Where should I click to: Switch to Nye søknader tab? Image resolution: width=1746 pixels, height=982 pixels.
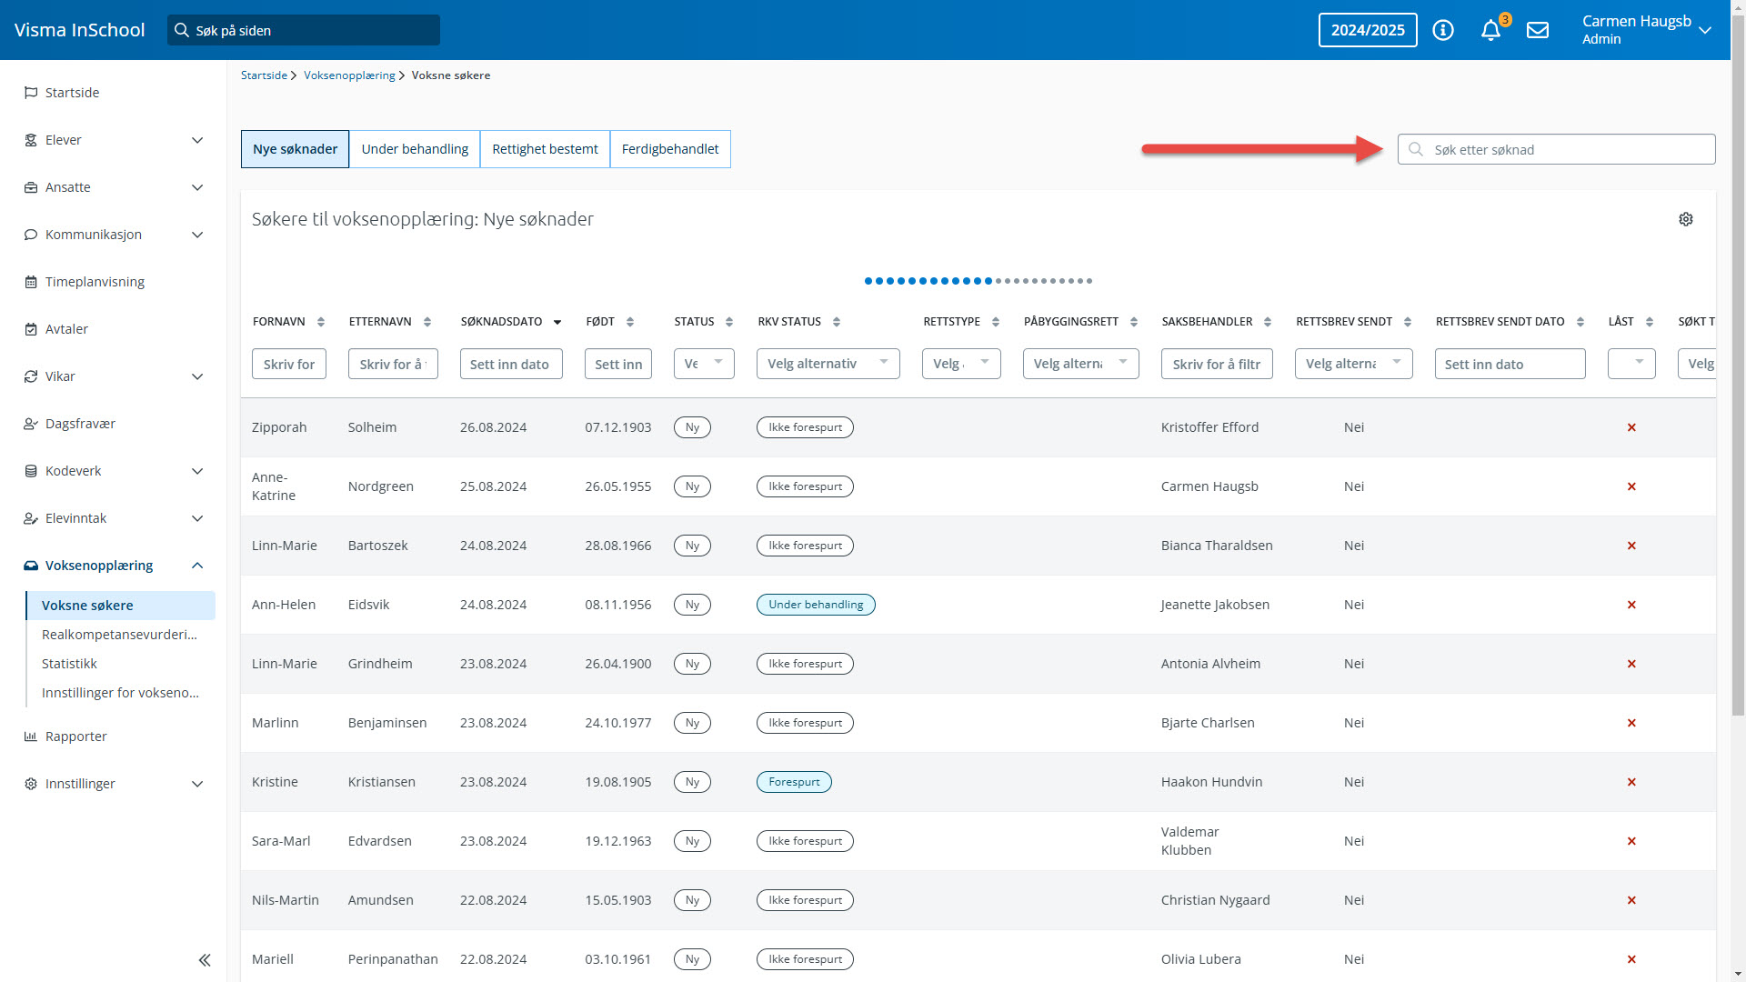tap(295, 149)
